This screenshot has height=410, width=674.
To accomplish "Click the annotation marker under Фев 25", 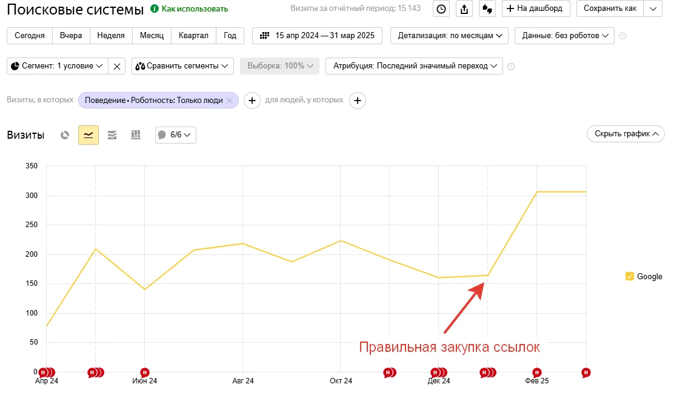I will click(537, 372).
